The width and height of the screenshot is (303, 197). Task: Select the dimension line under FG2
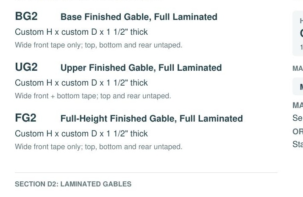point(81,133)
